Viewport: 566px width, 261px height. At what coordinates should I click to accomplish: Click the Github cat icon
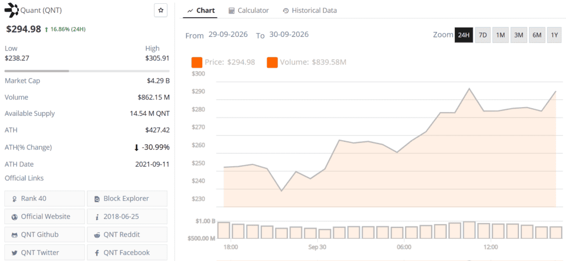coord(14,235)
